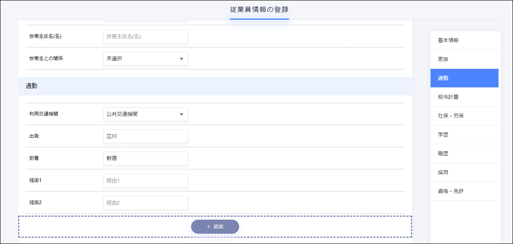Screen dimensions: 513x244
Task: Expand the 世帯主との関係 dropdown
Action: (145, 59)
